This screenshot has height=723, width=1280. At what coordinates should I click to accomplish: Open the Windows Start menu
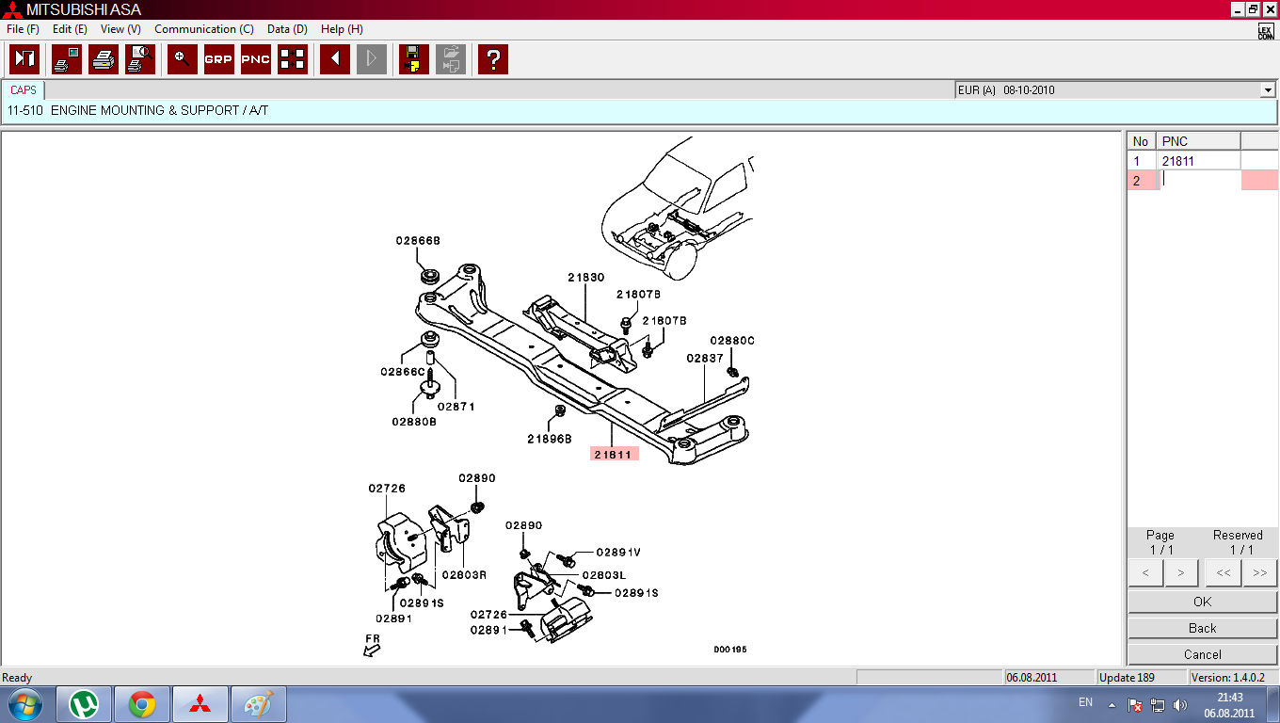pyautogui.click(x=24, y=704)
